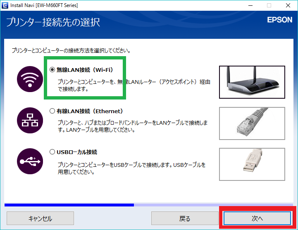Select the USBローカル接続 radio button
Viewport: 298px width, 230px height.
click(x=52, y=152)
